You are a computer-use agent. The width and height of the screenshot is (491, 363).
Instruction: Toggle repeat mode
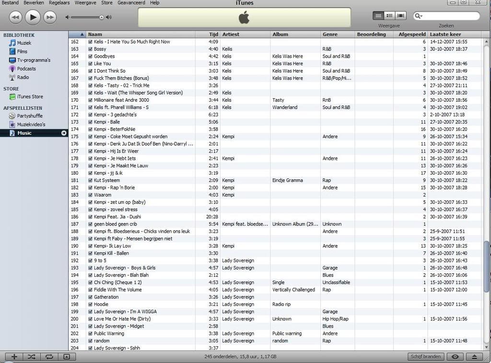49,356
